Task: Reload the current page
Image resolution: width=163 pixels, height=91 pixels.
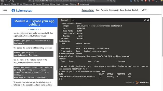Action: 10,1
